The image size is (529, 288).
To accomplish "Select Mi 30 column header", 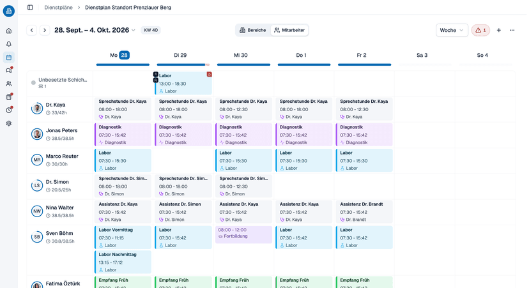I will pos(241,55).
